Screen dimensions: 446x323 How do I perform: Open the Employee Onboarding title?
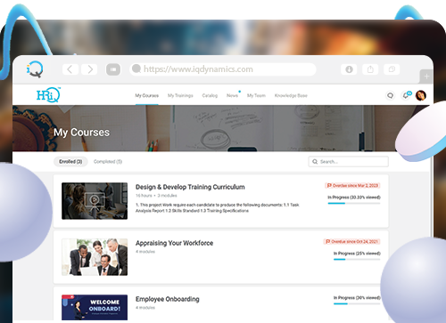pos(168,299)
